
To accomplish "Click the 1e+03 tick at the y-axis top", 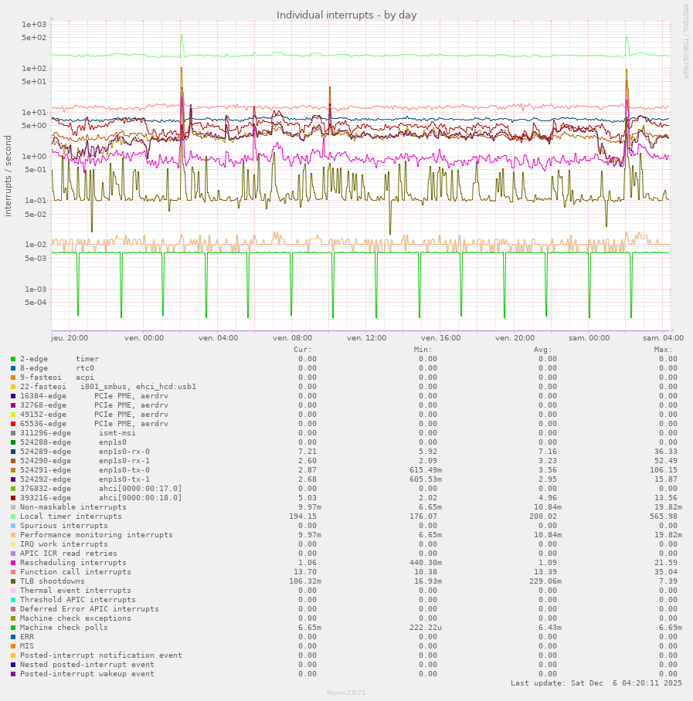I will (x=34, y=25).
